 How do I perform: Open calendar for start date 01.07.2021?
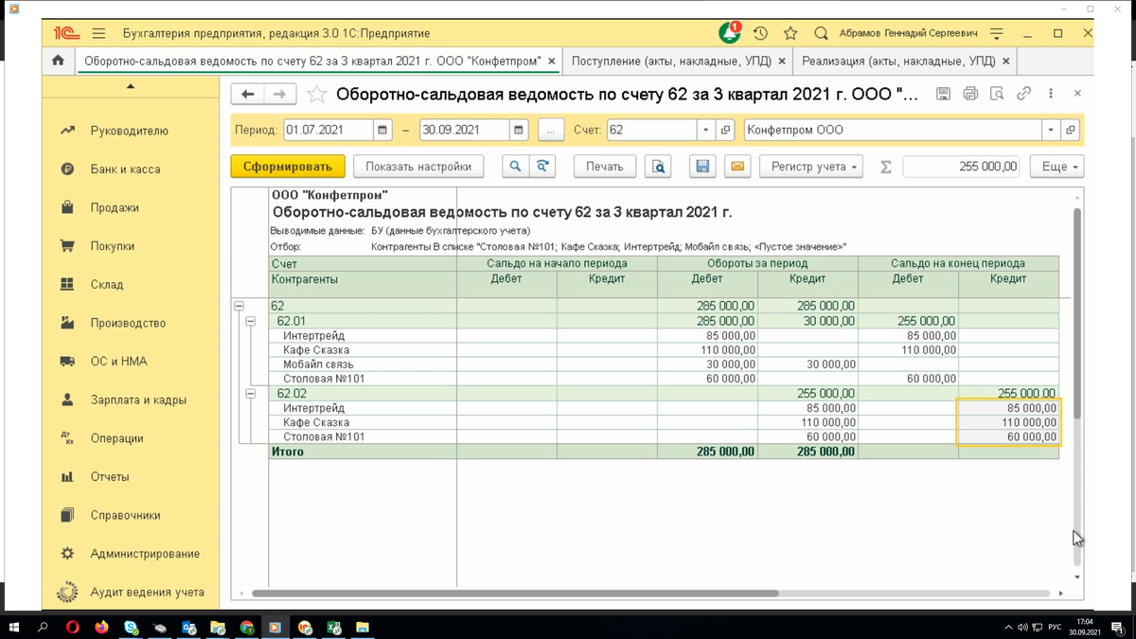[382, 130]
